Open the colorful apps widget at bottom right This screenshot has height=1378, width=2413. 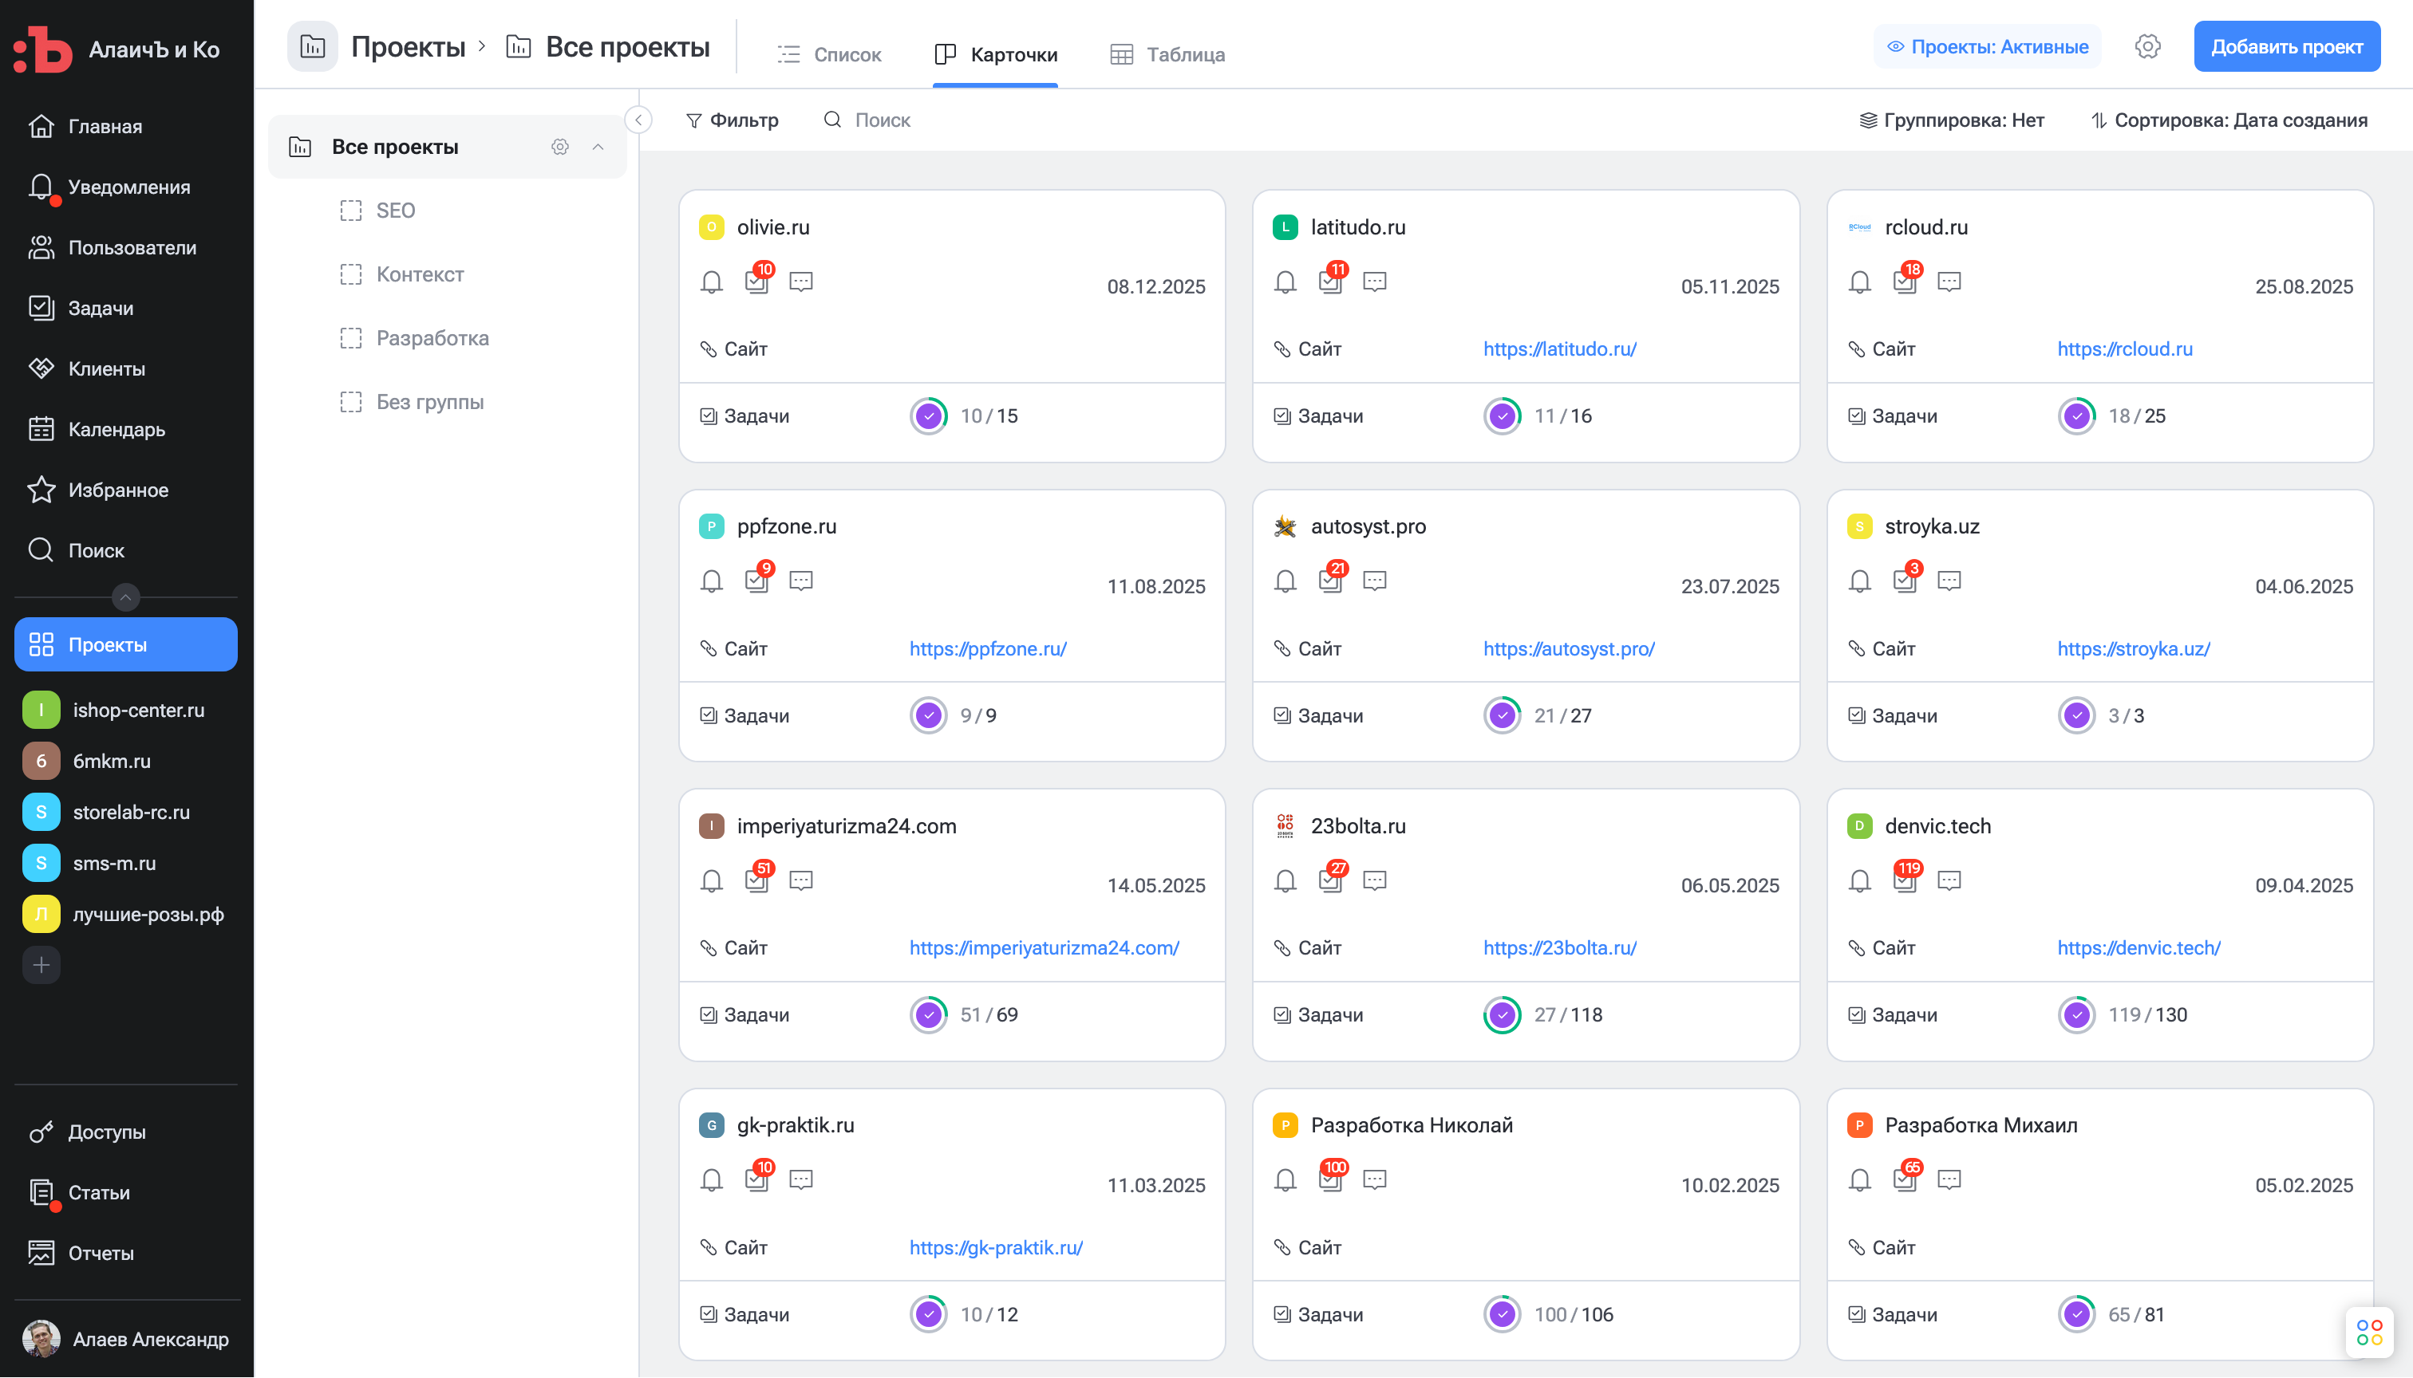click(2368, 1333)
